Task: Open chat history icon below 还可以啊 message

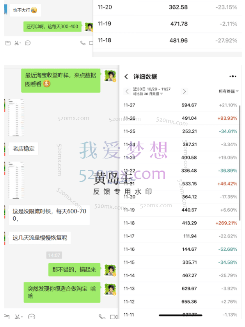Action: coord(28,43)
